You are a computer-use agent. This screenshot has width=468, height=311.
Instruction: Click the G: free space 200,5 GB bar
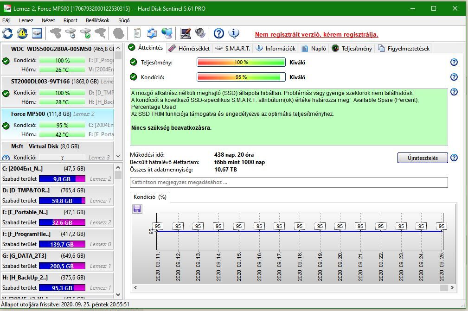tap(62, 266)
